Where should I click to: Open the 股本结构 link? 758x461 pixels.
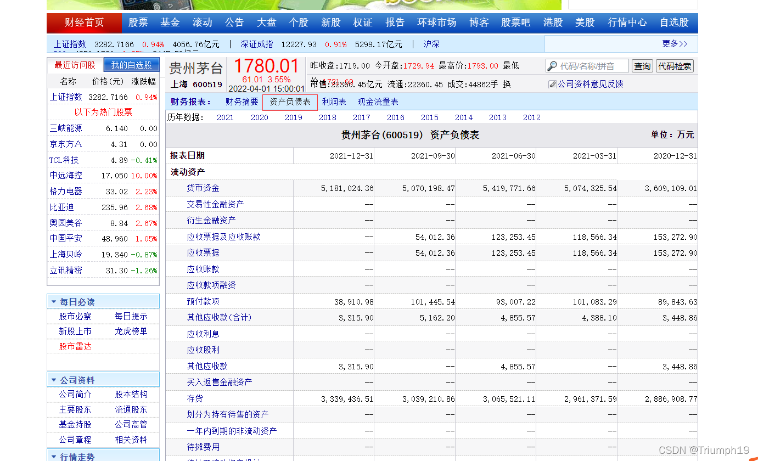[x=131, y=395]
